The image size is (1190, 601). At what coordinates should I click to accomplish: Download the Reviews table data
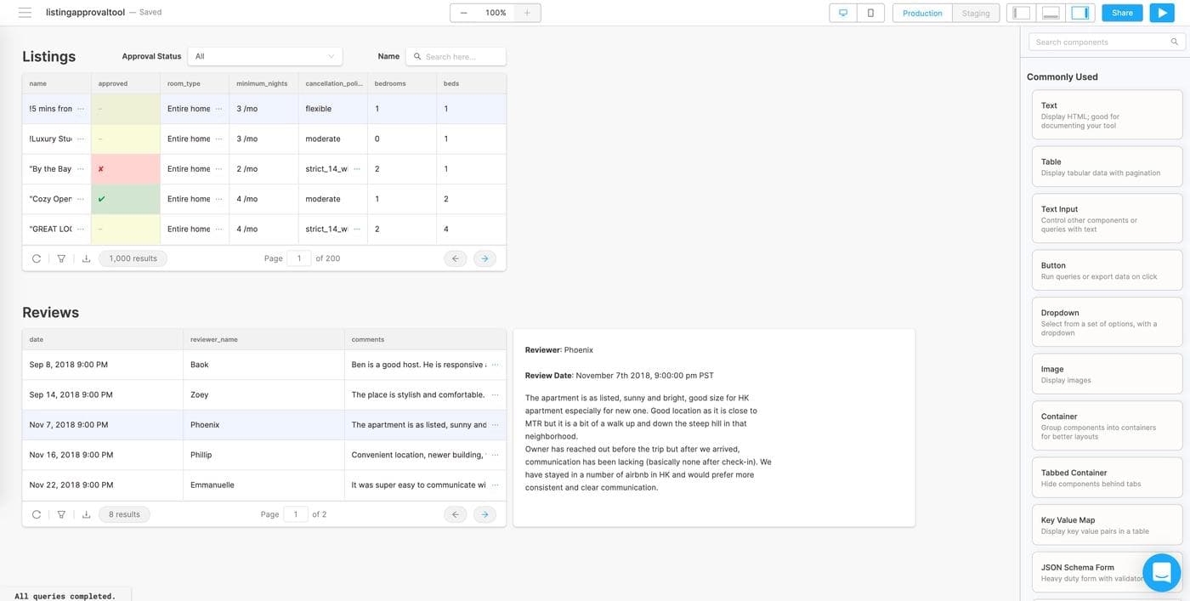(86, 514)
